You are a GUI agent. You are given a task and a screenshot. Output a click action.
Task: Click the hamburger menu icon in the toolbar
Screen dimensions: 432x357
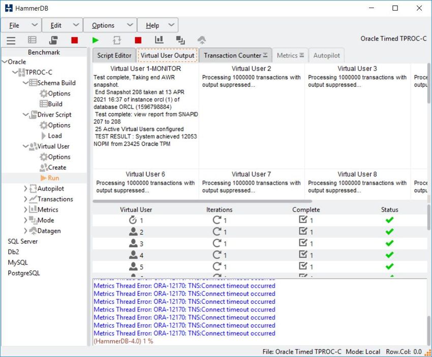pos(11,41)
